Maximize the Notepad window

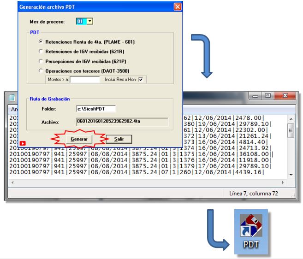coord(268,96)
